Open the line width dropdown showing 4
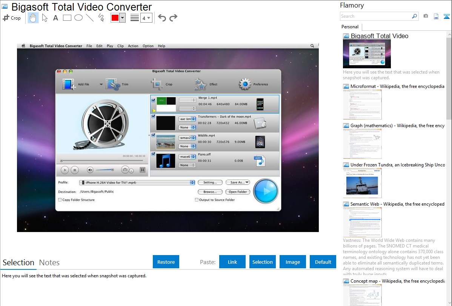 click(146, 18)
